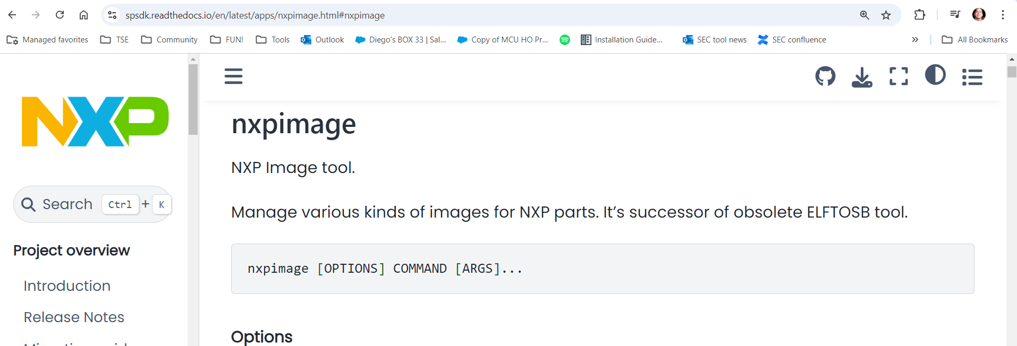Screen dimensions: 1017x346
Task: Open the GitHub repository icon
Action: [x=825, y=76]
